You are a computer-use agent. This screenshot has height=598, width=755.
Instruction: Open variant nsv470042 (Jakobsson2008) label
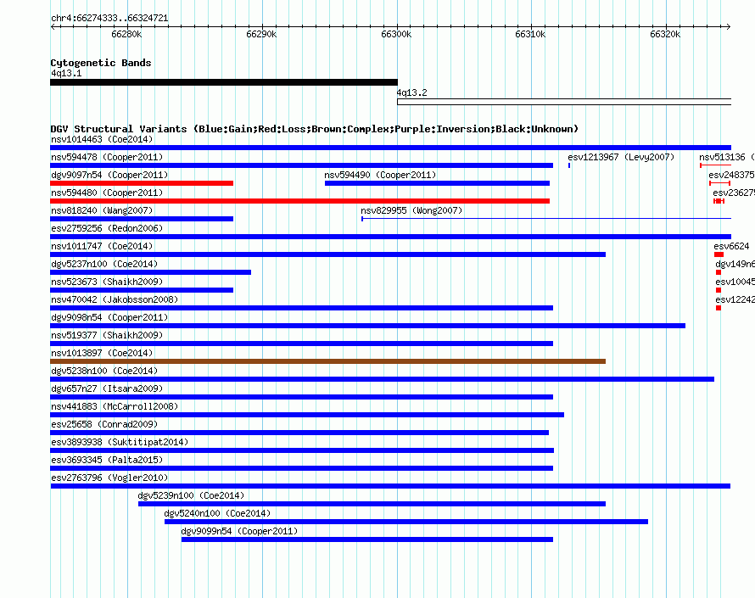[115, 299]
